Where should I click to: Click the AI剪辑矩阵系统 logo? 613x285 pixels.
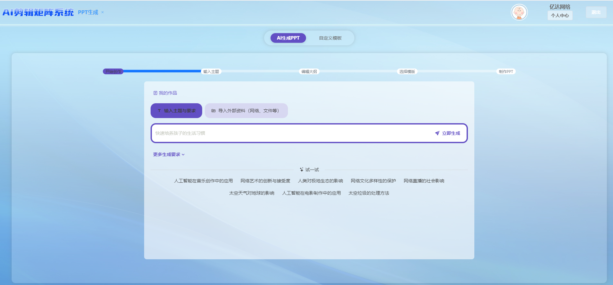pyautogui.click(x=38, y=12)
